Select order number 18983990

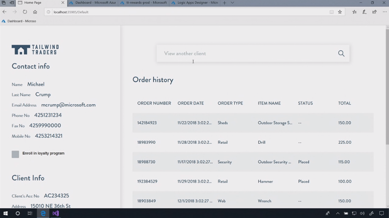coord(146,142)
